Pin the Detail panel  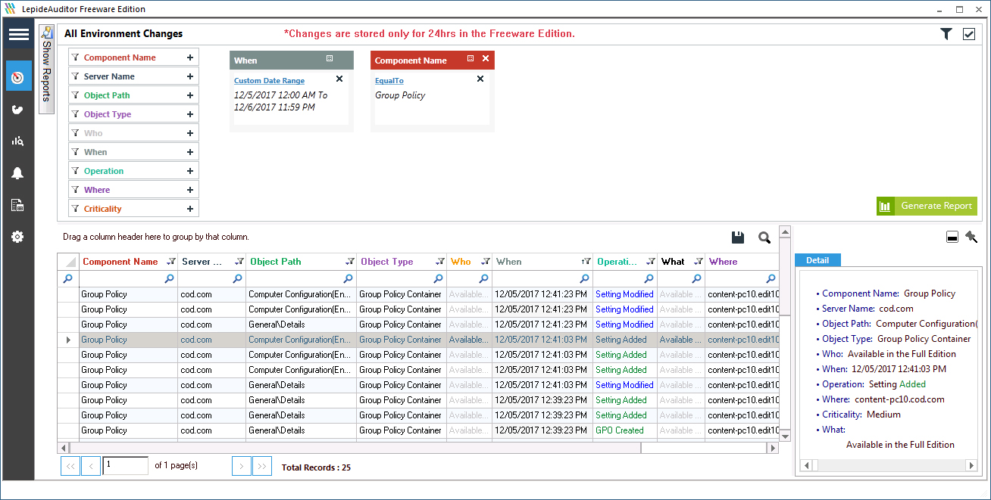[971, 238]
